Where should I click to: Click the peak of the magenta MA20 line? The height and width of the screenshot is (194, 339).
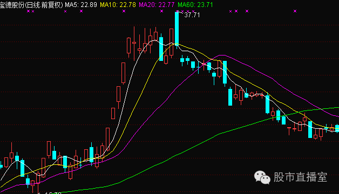point(222,56)
